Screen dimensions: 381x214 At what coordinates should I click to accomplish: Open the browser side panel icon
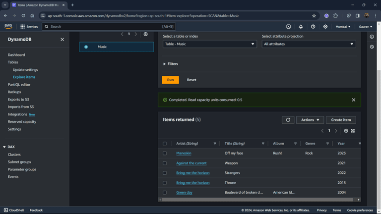pyautogui.click(x=357, y=16)
